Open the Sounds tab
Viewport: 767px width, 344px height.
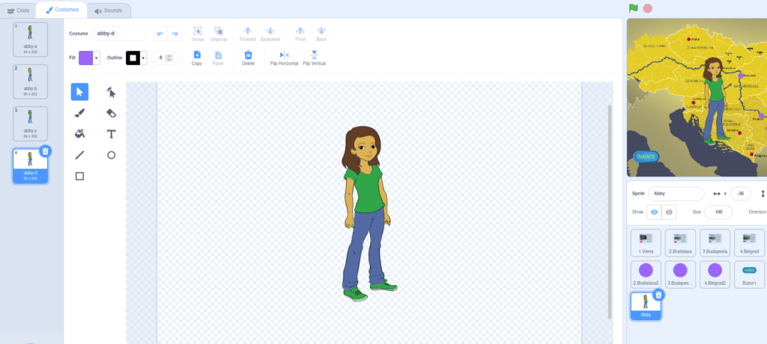pyautogui.click(x=108, y=10)
